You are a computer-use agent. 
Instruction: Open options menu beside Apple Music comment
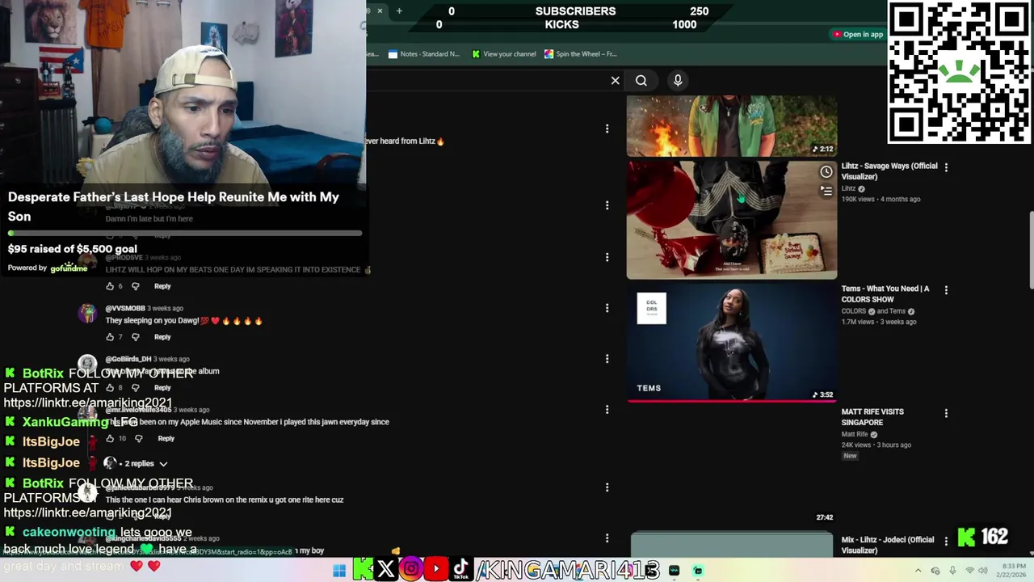pos(607,410)
